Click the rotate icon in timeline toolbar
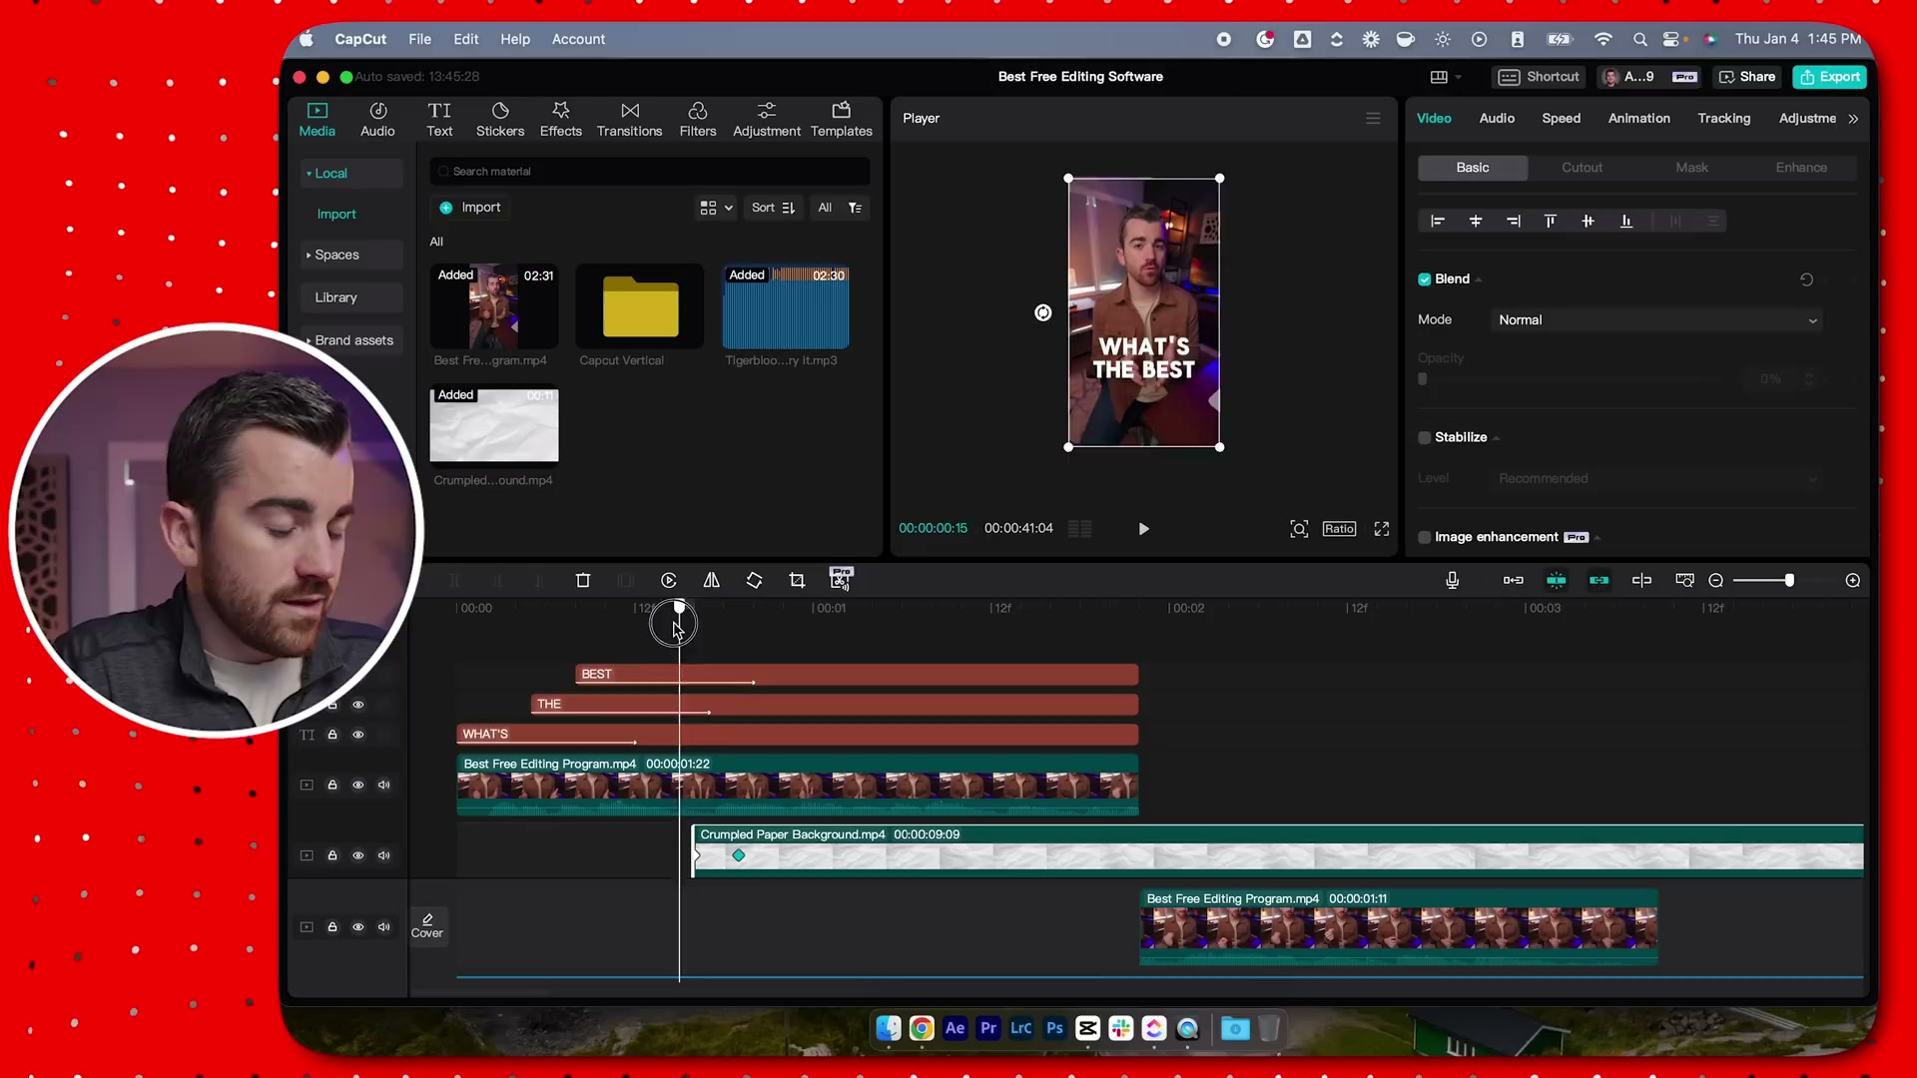1917x1078 pixels. (x=754, y=580)
